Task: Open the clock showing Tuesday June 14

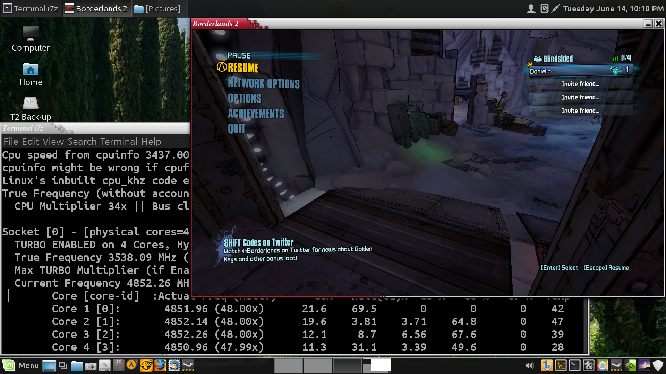Action: pos(613,9)
